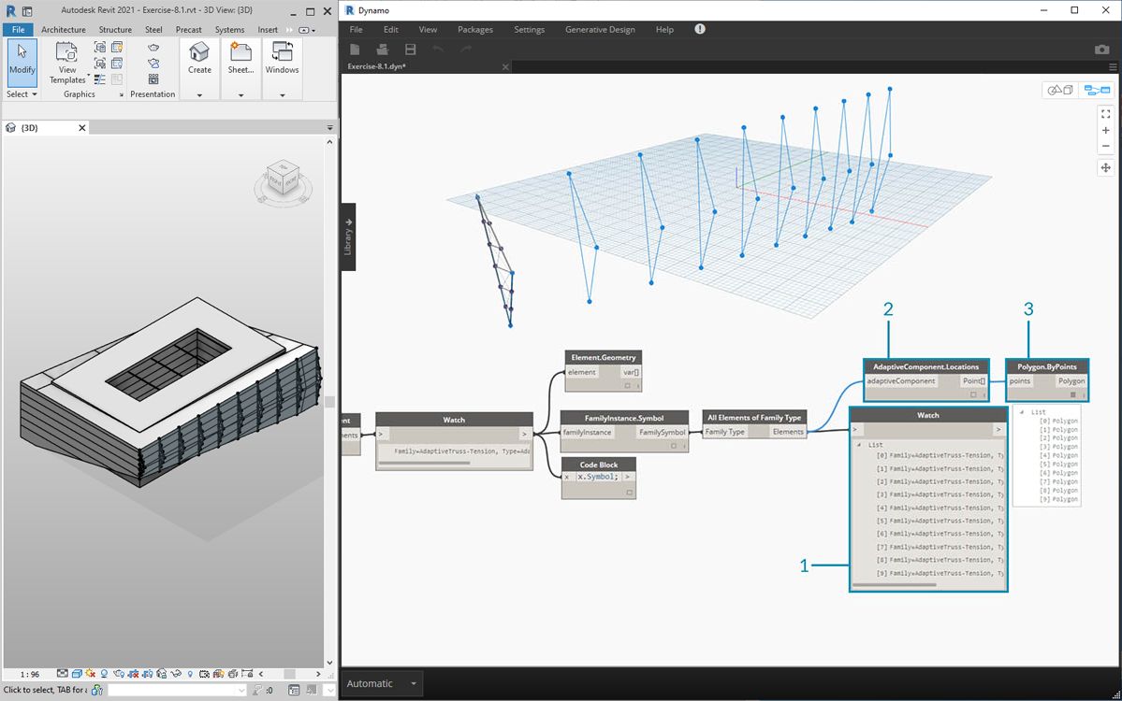Switch to graph view navigation mode
The width and height of the screenshot is (1122, 701).
click(1096, 91)
